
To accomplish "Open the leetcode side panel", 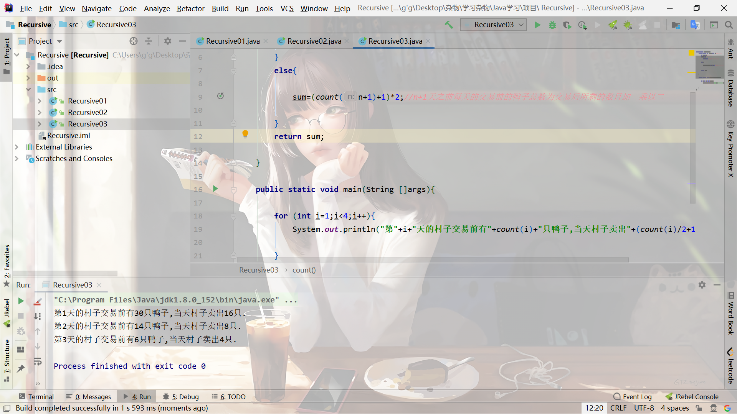I will [x=730, y=366].
